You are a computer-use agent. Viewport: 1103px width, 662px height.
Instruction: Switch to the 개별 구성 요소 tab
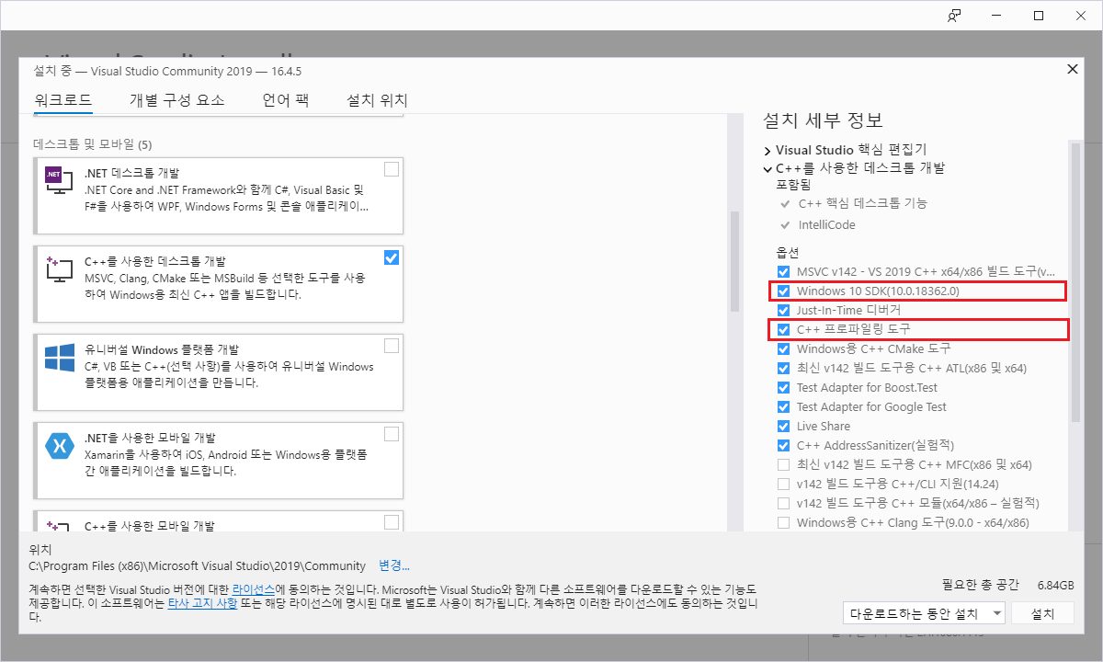click(x=176, y=101)
